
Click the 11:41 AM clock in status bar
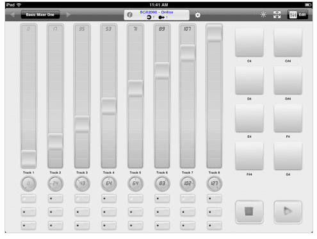(x=159, y=5)
